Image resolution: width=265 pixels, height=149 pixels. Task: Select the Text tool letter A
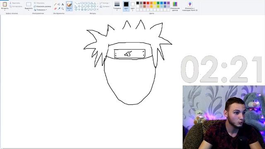(x=63, y=5)
